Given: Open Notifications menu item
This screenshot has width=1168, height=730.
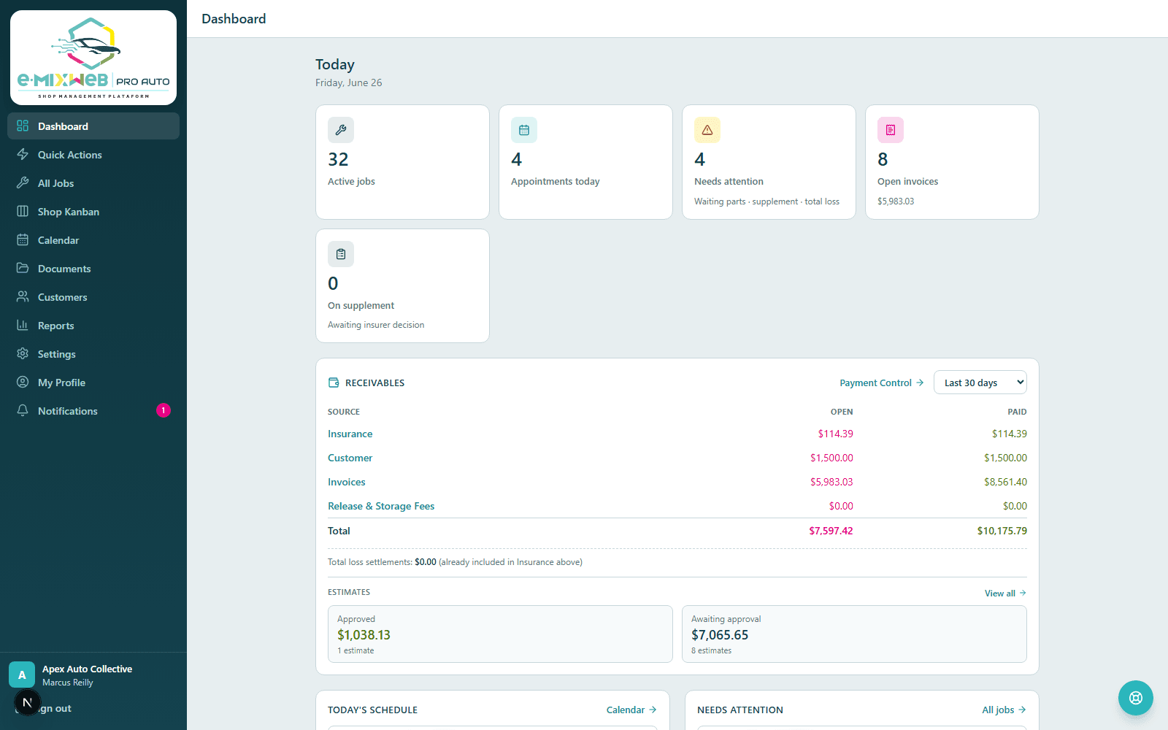Looking at the screenshot, I should pos(93,410).
